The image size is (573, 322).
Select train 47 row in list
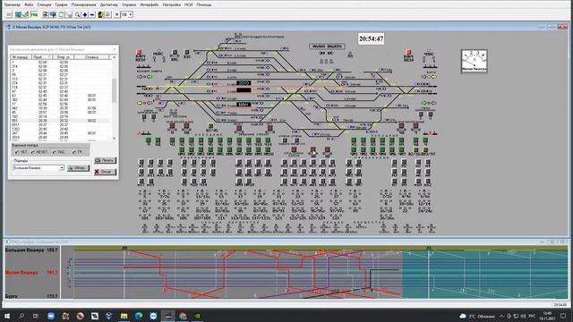(60, 91)
